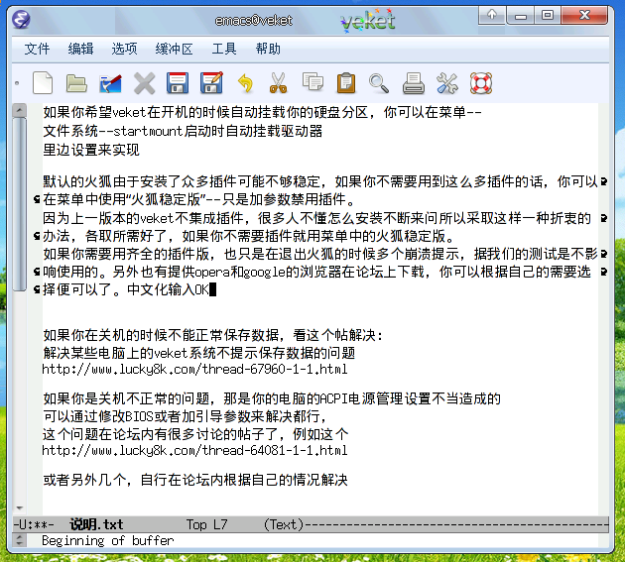
Task: Open the directory browser (Dired) icon
Action: pos(110,83)
